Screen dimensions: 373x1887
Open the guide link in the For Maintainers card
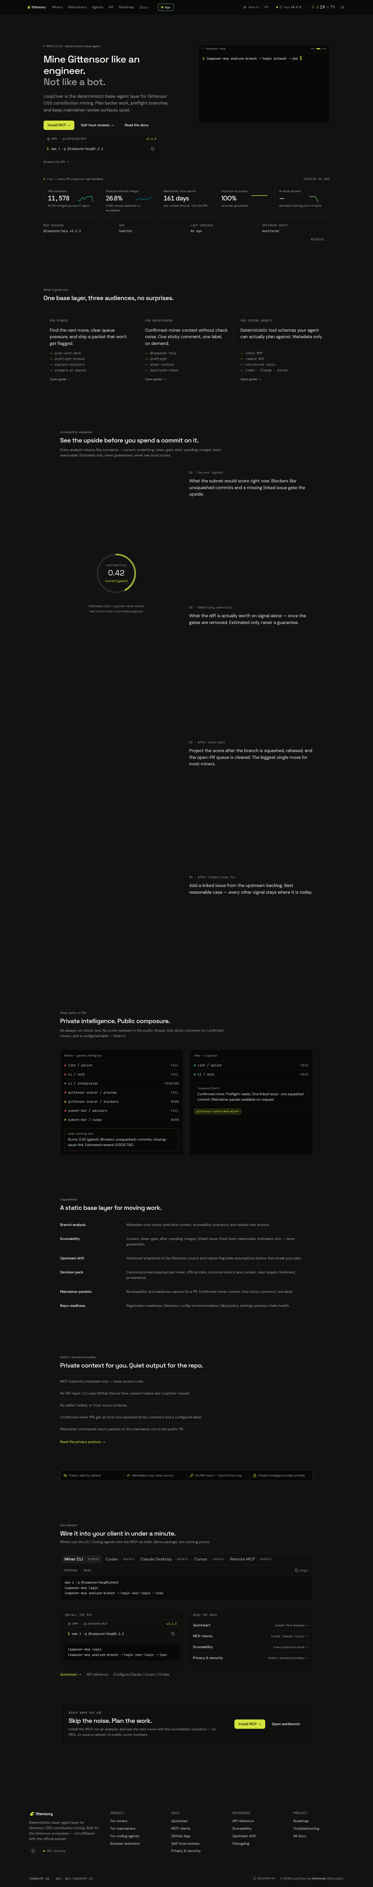pyautogui.click(x=155, y=379)
